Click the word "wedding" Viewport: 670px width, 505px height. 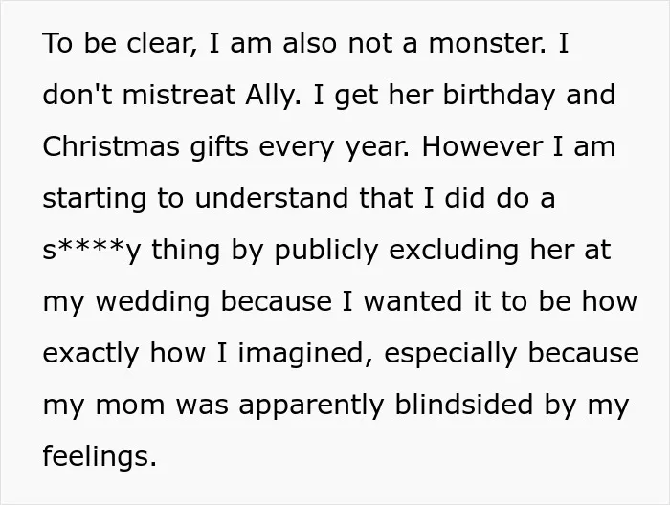pyautogui.click(x=152, y=302)
